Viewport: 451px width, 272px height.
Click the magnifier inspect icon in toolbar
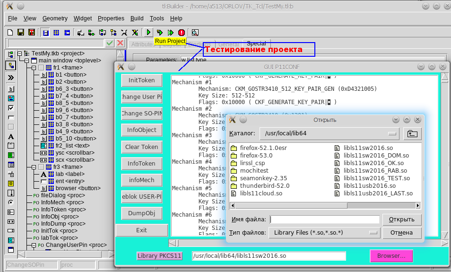tap(195, 33)
